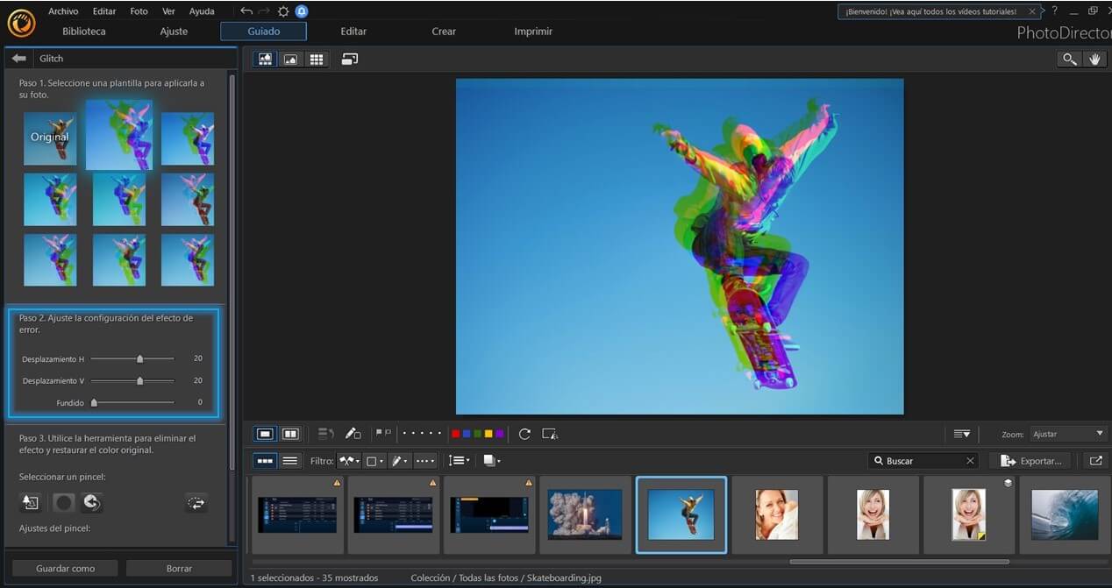Click the Guardar como button
The width and height of the screenshot is (1112, 588).
tap(65, 569)
